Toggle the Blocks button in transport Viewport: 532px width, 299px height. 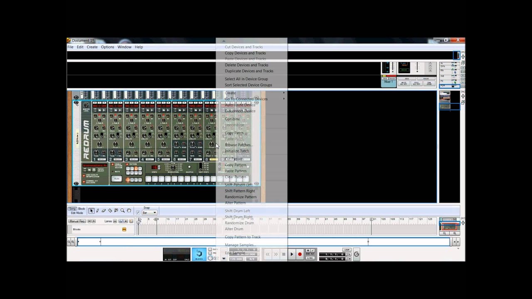point(199,254)
